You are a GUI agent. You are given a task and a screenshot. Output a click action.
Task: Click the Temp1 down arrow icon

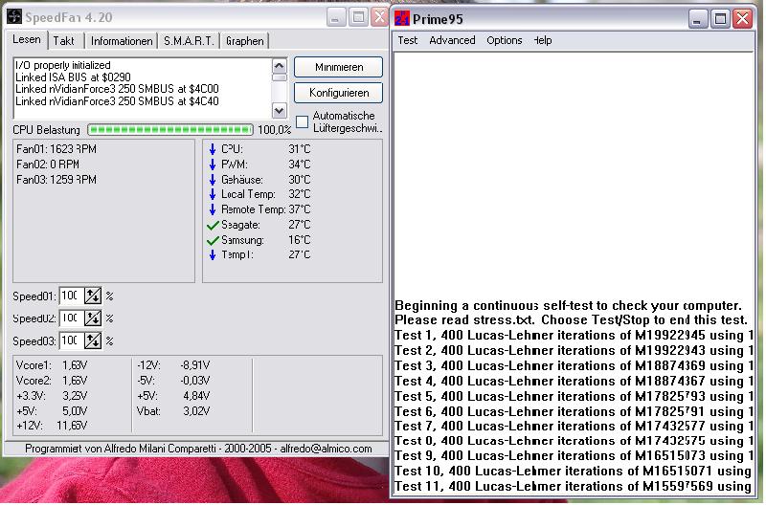coord(213,254)
